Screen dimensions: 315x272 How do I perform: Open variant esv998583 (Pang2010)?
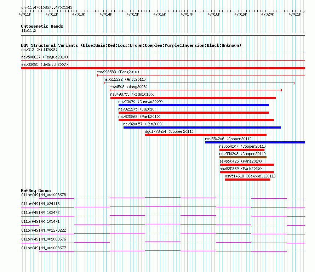[x=118, y=72]
